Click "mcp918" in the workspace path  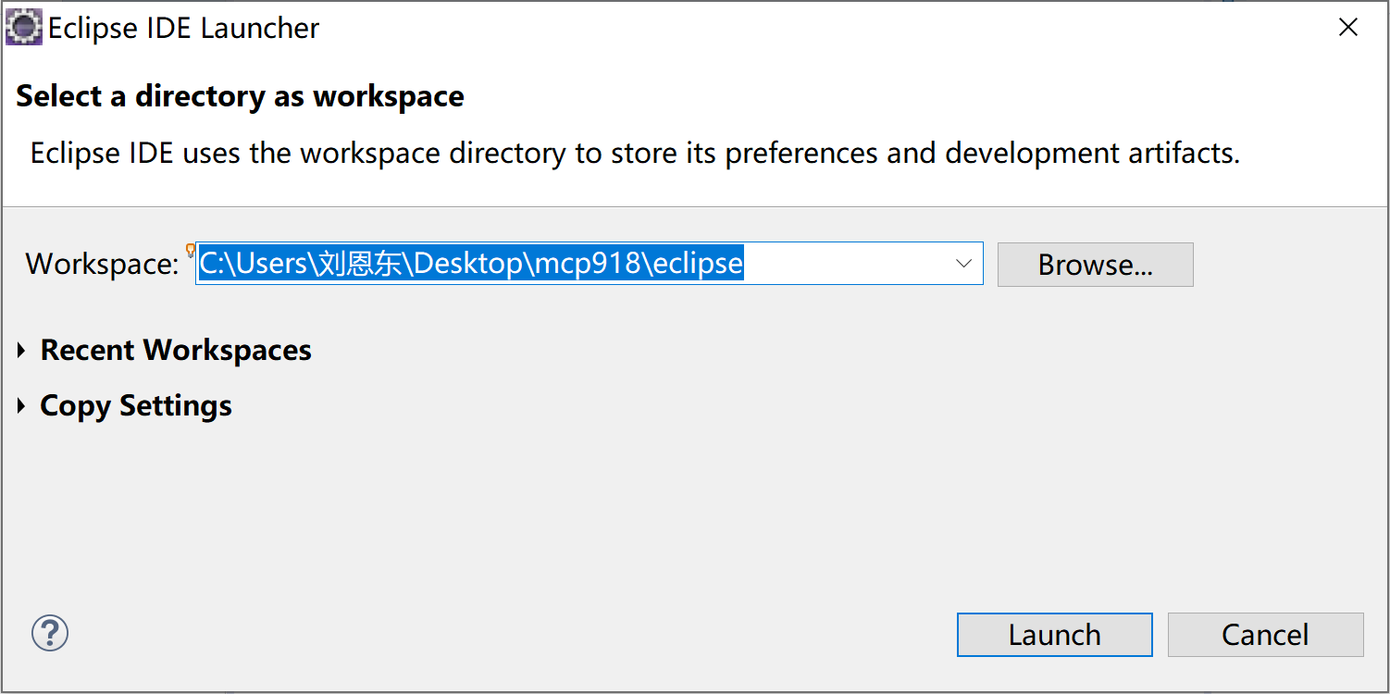590,264
